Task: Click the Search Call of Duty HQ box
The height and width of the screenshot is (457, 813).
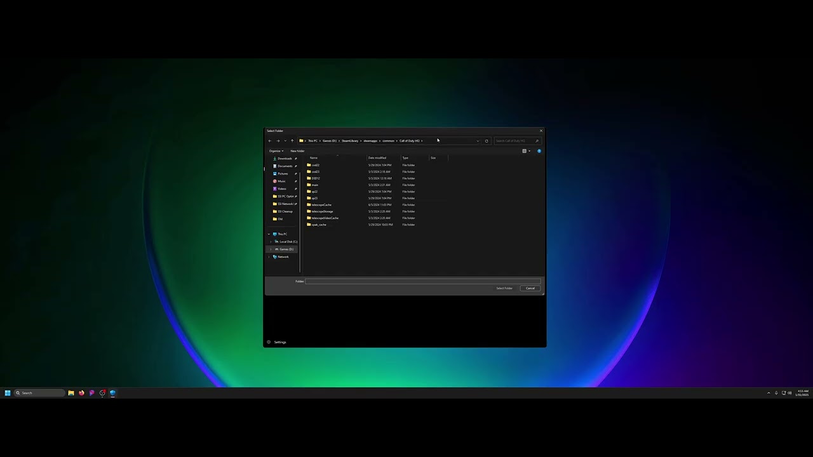Action: point(517,141)
